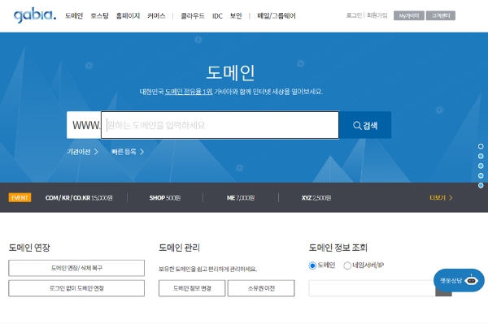Select the fifth page indicator dot

(481, 185)
